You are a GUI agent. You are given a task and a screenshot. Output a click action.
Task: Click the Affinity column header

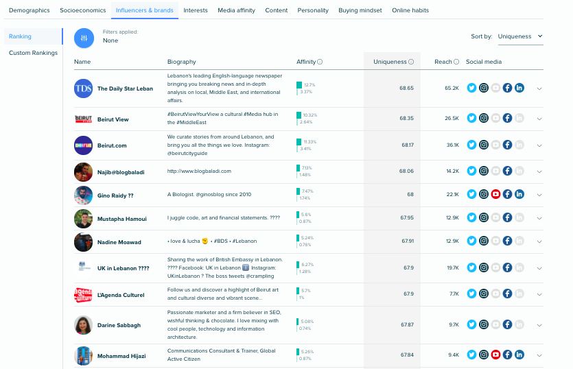tap(306, 62)
